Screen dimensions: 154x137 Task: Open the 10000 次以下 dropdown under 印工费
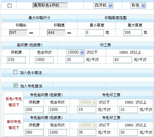[76, 52]
